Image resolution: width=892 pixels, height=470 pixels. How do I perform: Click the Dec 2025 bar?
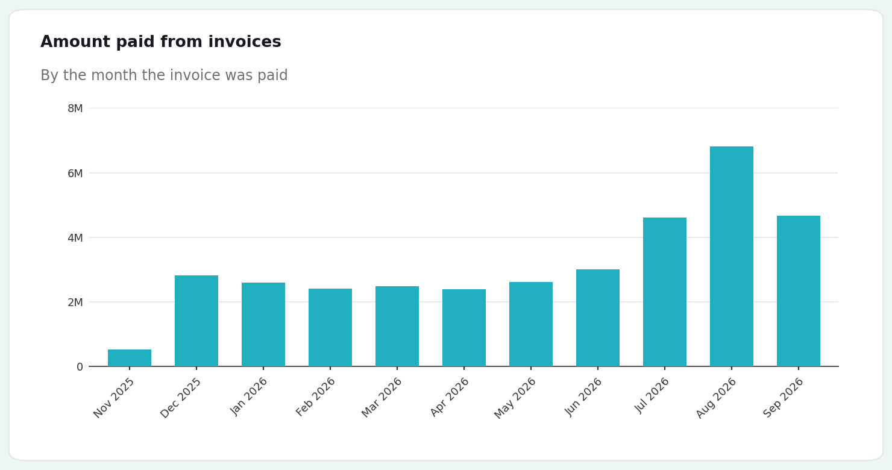pos(196,321)
